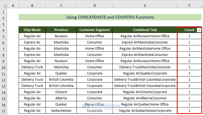Select row 4 header

click(x=3, y=31)
